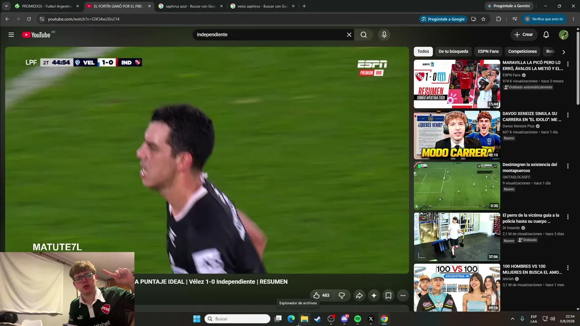This screenshot has height=326, width=580.
Task: Open Chrome extensions puzzle icon
Action: (498, 19)
